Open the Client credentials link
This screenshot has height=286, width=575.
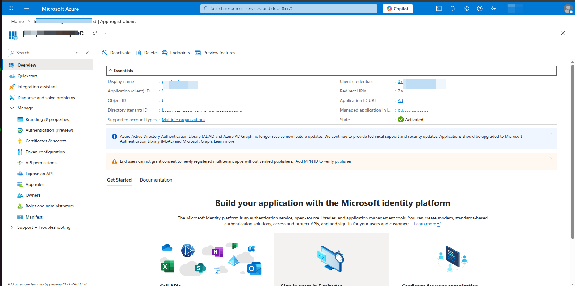[401, 81]
